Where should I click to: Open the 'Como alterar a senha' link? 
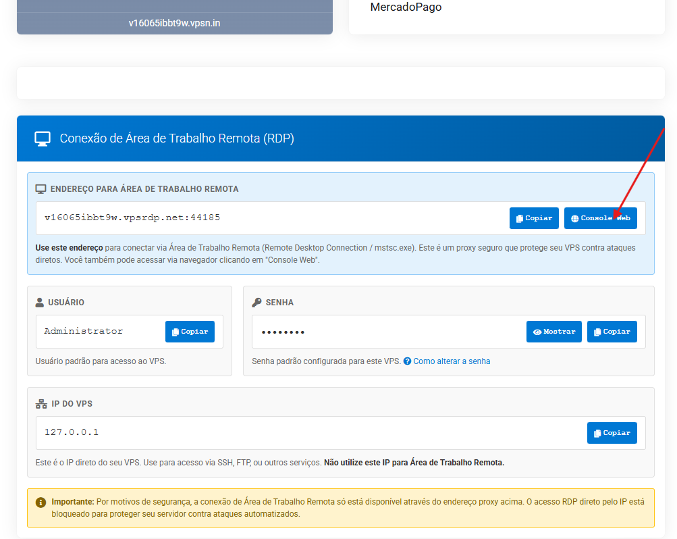tap(452, 361)
